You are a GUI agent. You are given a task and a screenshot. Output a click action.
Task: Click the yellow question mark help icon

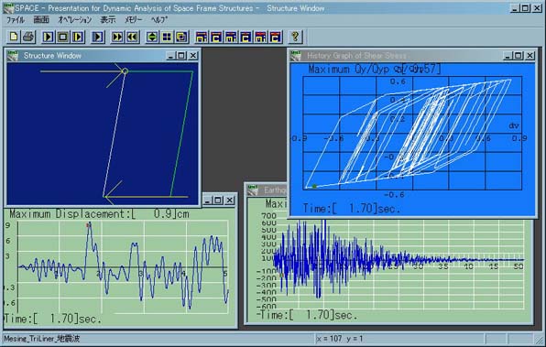pos(296,37)
